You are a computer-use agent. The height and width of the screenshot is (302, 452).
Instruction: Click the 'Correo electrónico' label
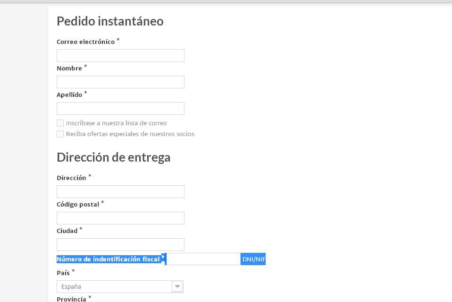[x=85, y=42]
